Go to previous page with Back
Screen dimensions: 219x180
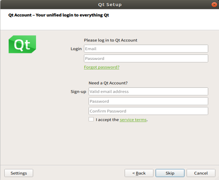coord(139,173)
